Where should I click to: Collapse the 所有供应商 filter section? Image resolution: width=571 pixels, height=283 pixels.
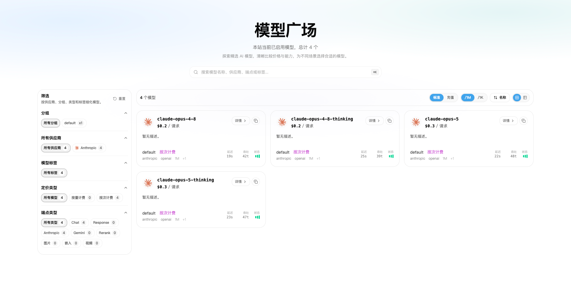(x=126, y=138)
